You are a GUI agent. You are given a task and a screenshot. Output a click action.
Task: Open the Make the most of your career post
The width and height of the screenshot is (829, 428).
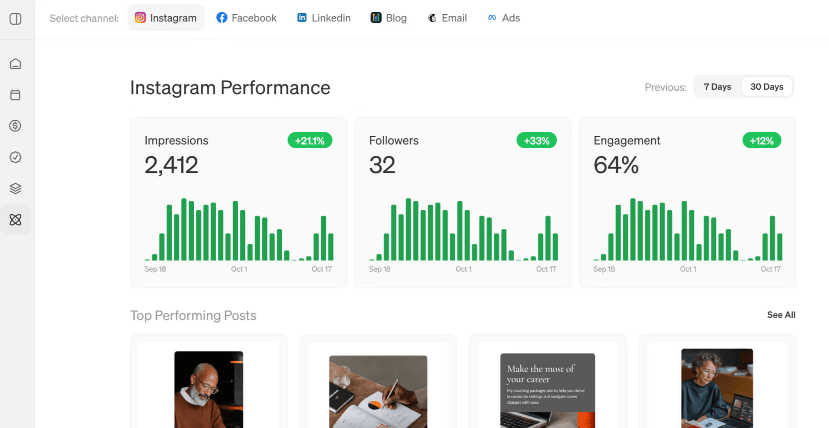[x=547, y=390]
